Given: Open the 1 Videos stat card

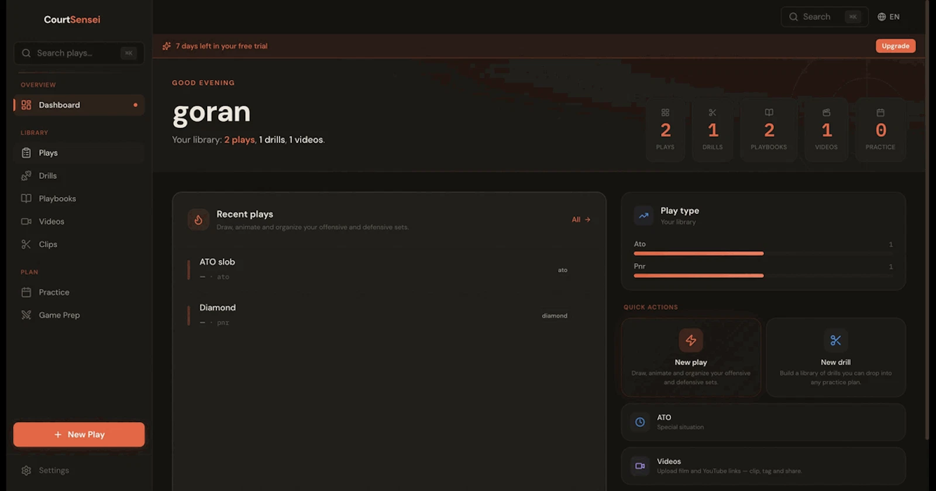Looking at the screenshot, I should [826, 130].
